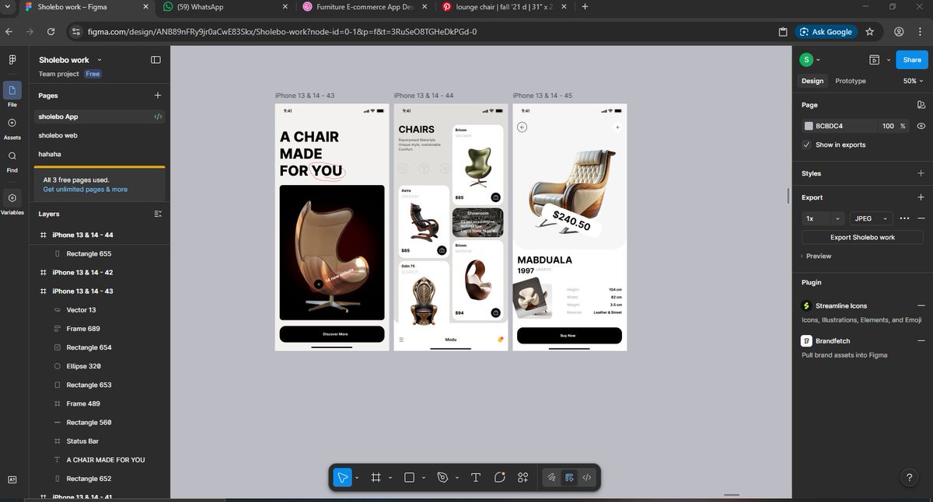933x502 pixels.
Task: Open the JPEG format dropdown
Action: pos(870,218)
